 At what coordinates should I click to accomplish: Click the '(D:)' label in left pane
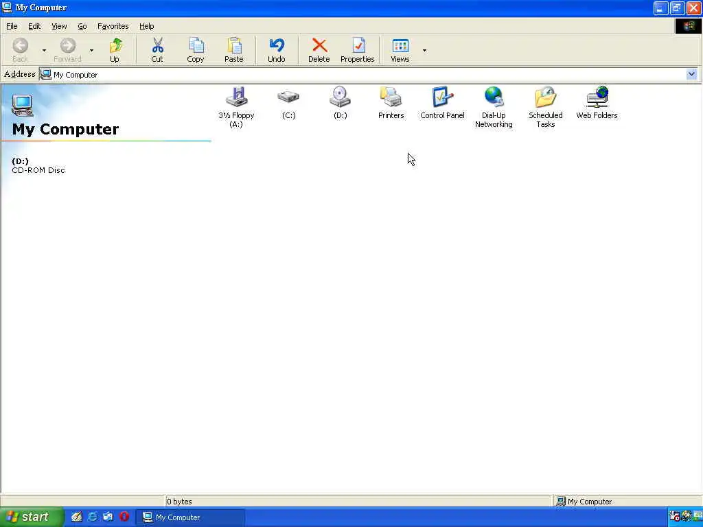pyautogui.click(x=20, y=161)
